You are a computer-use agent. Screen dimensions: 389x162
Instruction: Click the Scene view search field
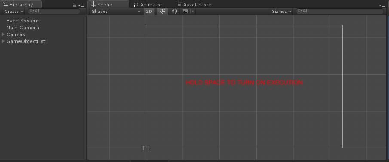340,11
